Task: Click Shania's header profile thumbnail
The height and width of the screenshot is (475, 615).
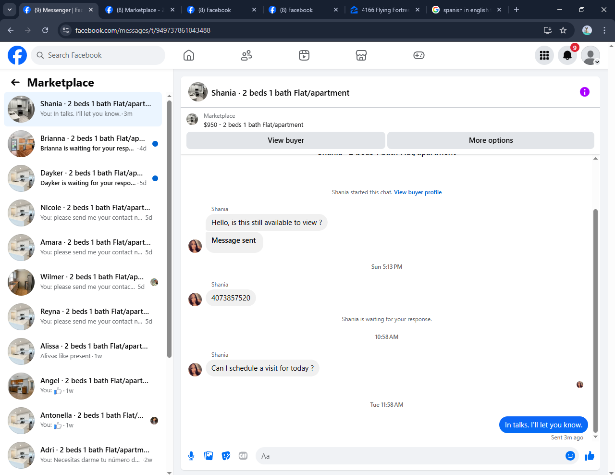Action: tap(198, 92)
